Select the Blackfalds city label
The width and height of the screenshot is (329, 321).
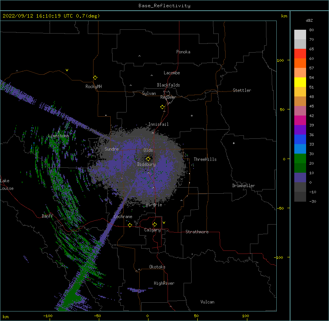pyautogui.click(x=168, y=85)
